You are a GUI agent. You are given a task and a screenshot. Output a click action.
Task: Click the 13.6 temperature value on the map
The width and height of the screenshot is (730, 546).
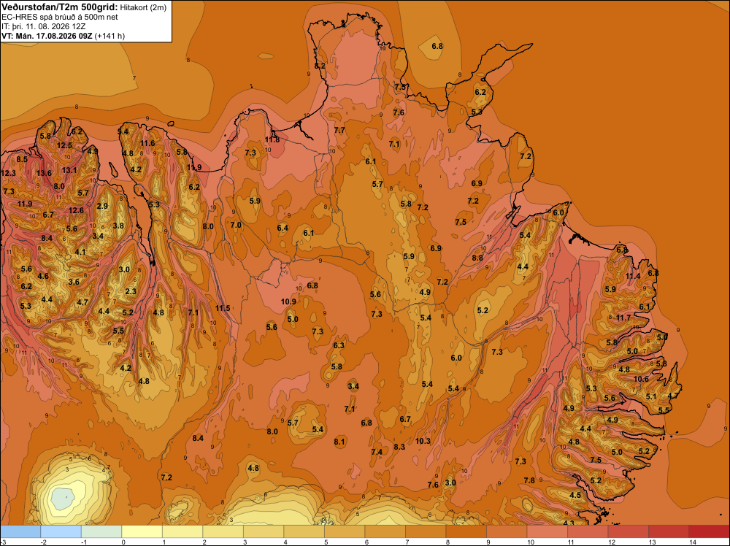(x=45, y=174)
